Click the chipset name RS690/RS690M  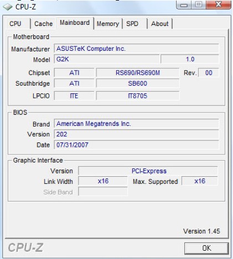(138, 73)
